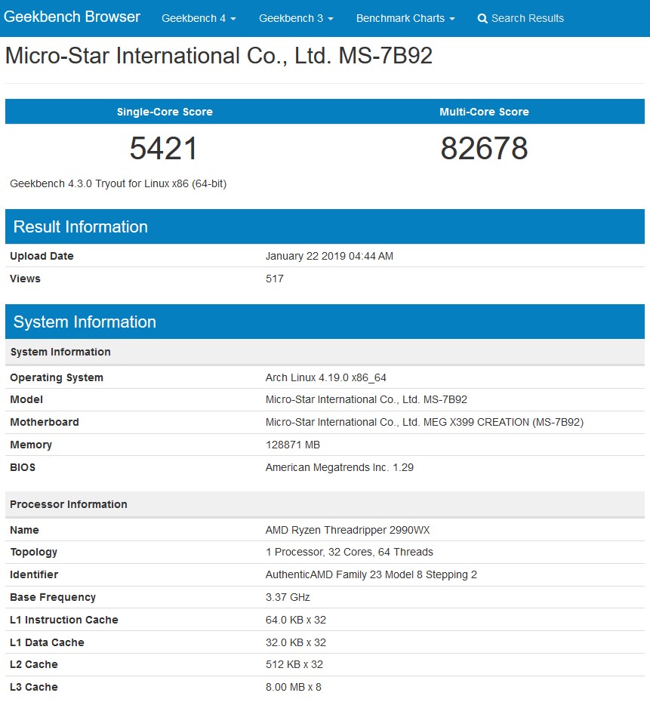Click the MEG X399 CREATION motherboard value

(x=424, y=422)
